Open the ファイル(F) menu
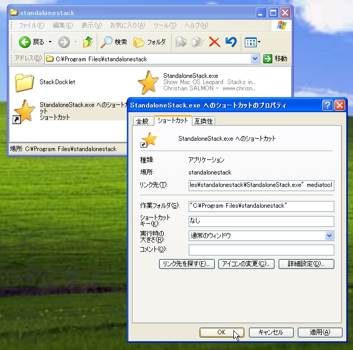Screen dimensions: 353x350 31,25
